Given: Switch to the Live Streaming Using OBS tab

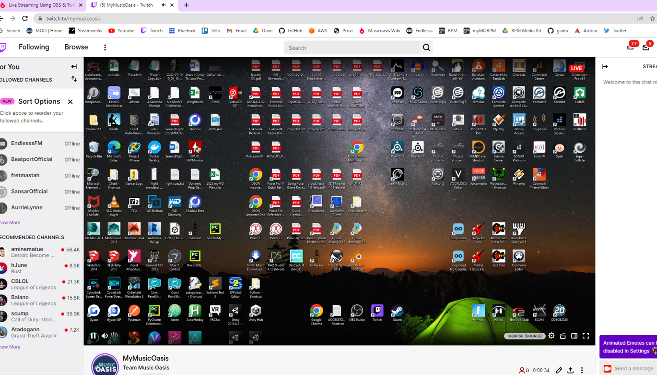Looking at the screenshot, I should 42,5.
